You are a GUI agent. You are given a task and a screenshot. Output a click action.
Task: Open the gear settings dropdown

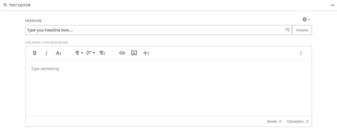coord(306,19)
